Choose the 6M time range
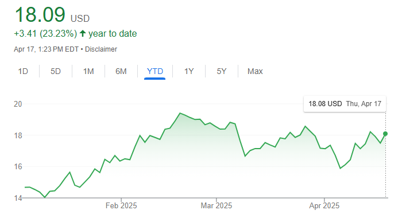Screen dimensions: 402x214 coord(121,71)
